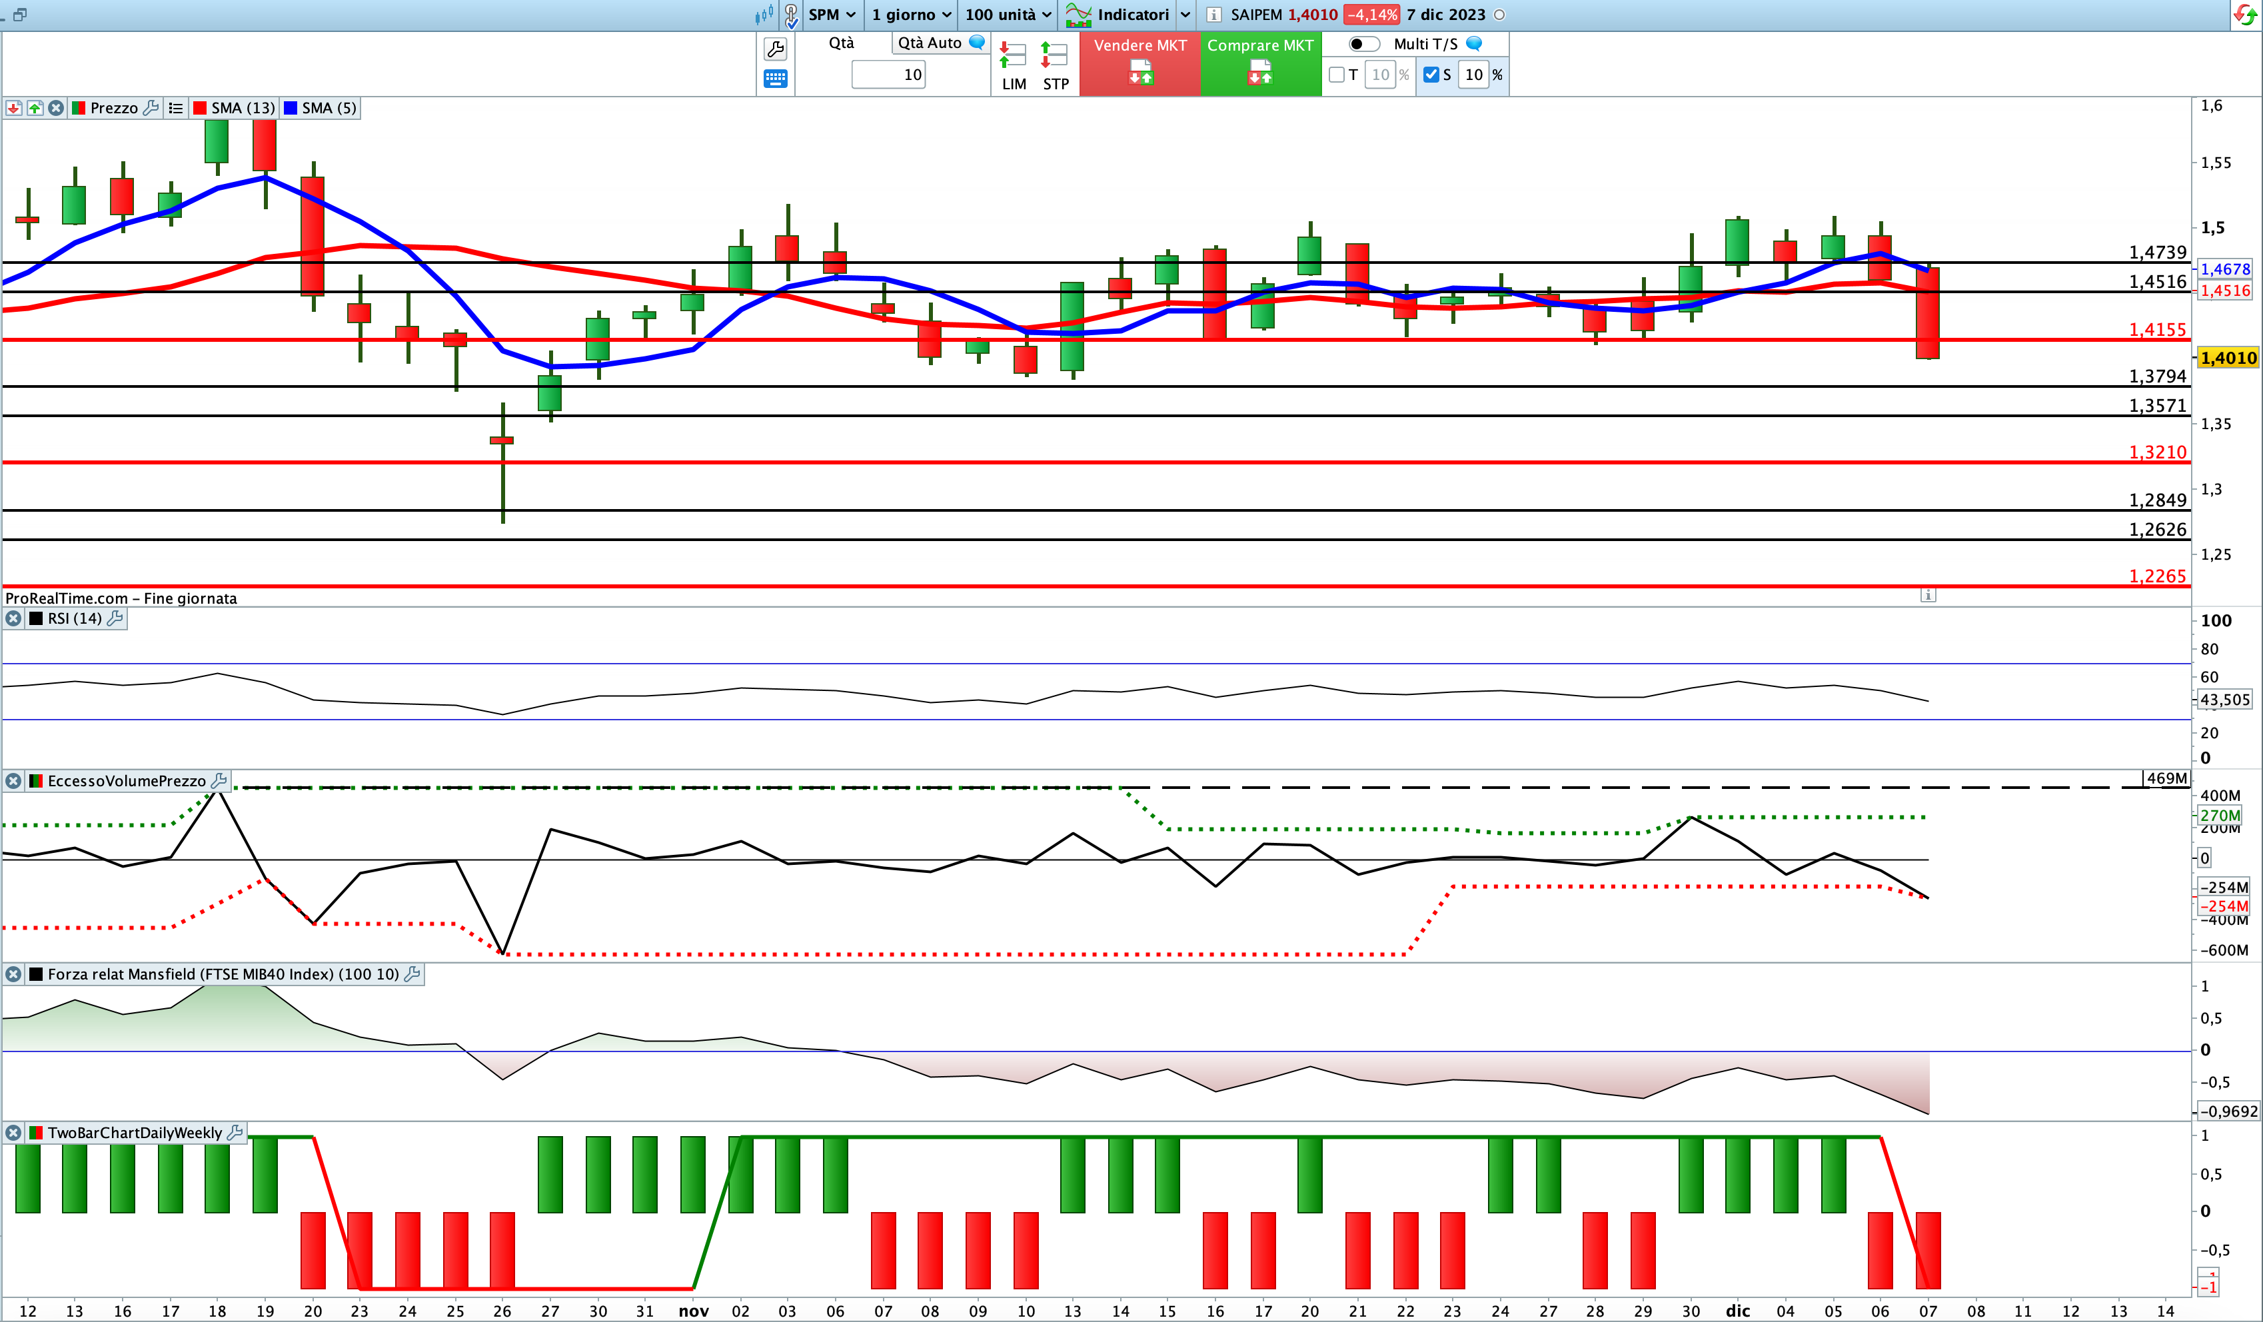Click the refresh icon at top right
Image resolution: width=2263 pixels, height=1322 pixels.
pos(2245,15)
